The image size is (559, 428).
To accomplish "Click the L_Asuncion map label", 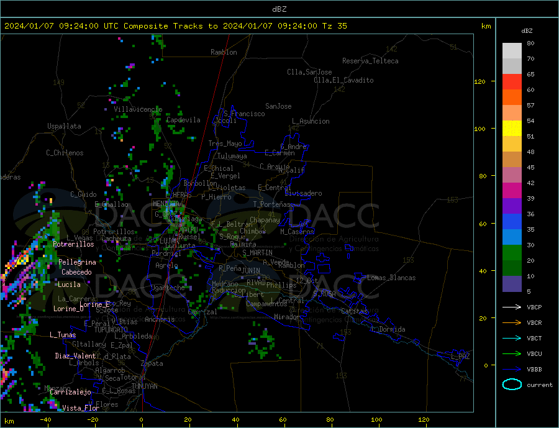I will (x=311, y=121).
